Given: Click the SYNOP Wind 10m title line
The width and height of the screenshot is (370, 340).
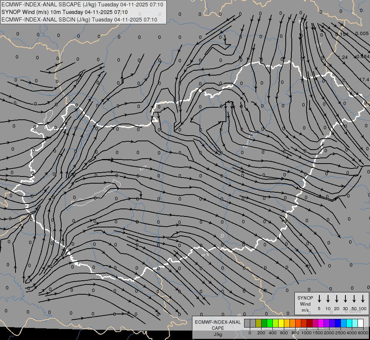Looking at the screenshot, I should click(x=64, y=12).
